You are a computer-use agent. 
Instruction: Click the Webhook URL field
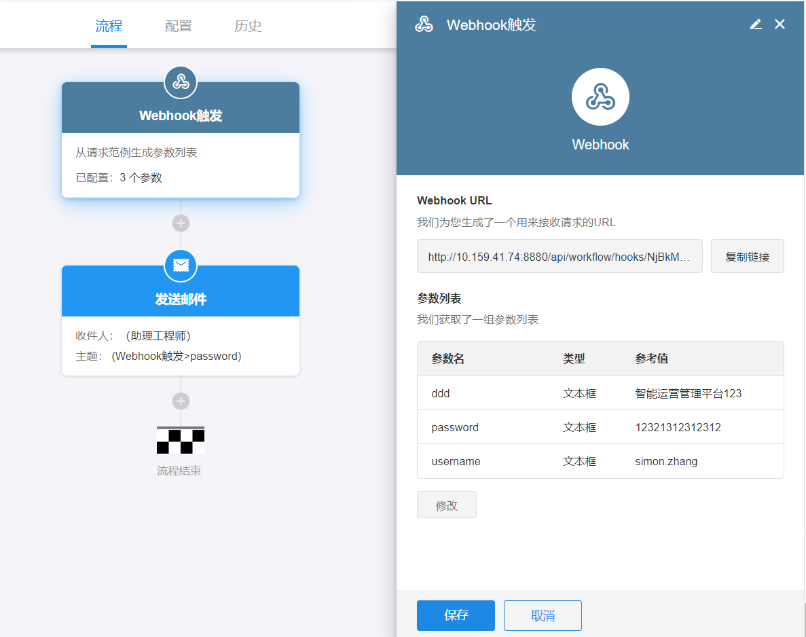(x=560, y=257)
